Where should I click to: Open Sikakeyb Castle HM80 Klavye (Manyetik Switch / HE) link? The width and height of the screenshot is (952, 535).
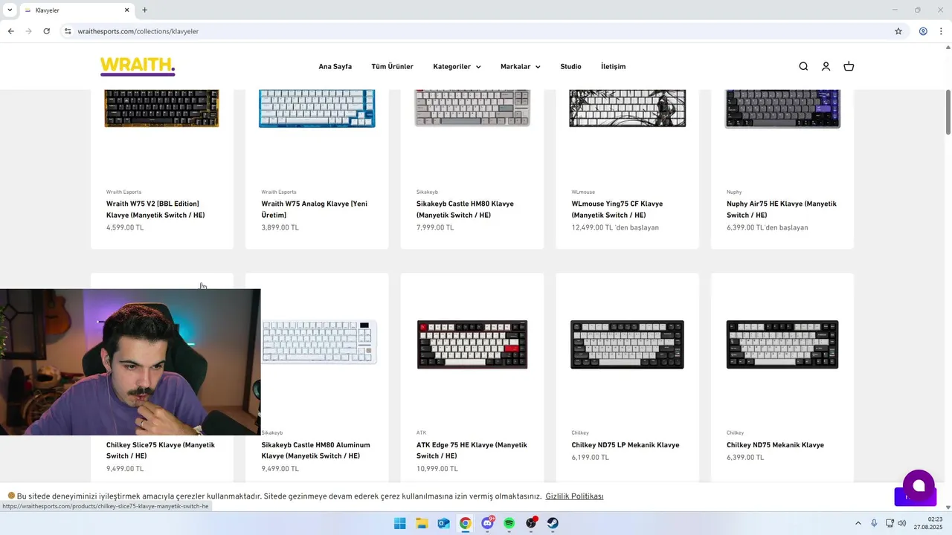coord(465,210)
